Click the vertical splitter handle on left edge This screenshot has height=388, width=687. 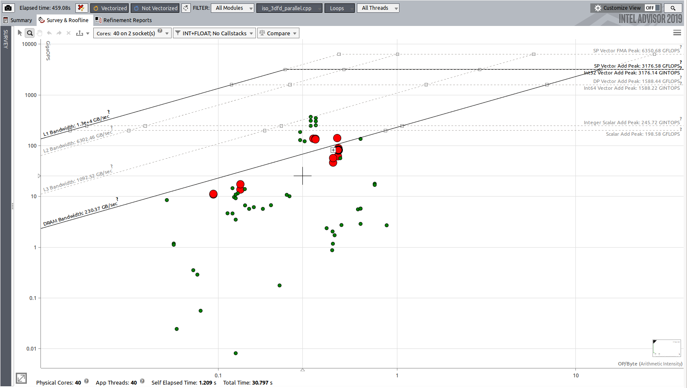pyautogui.click(x=13, y=206)
